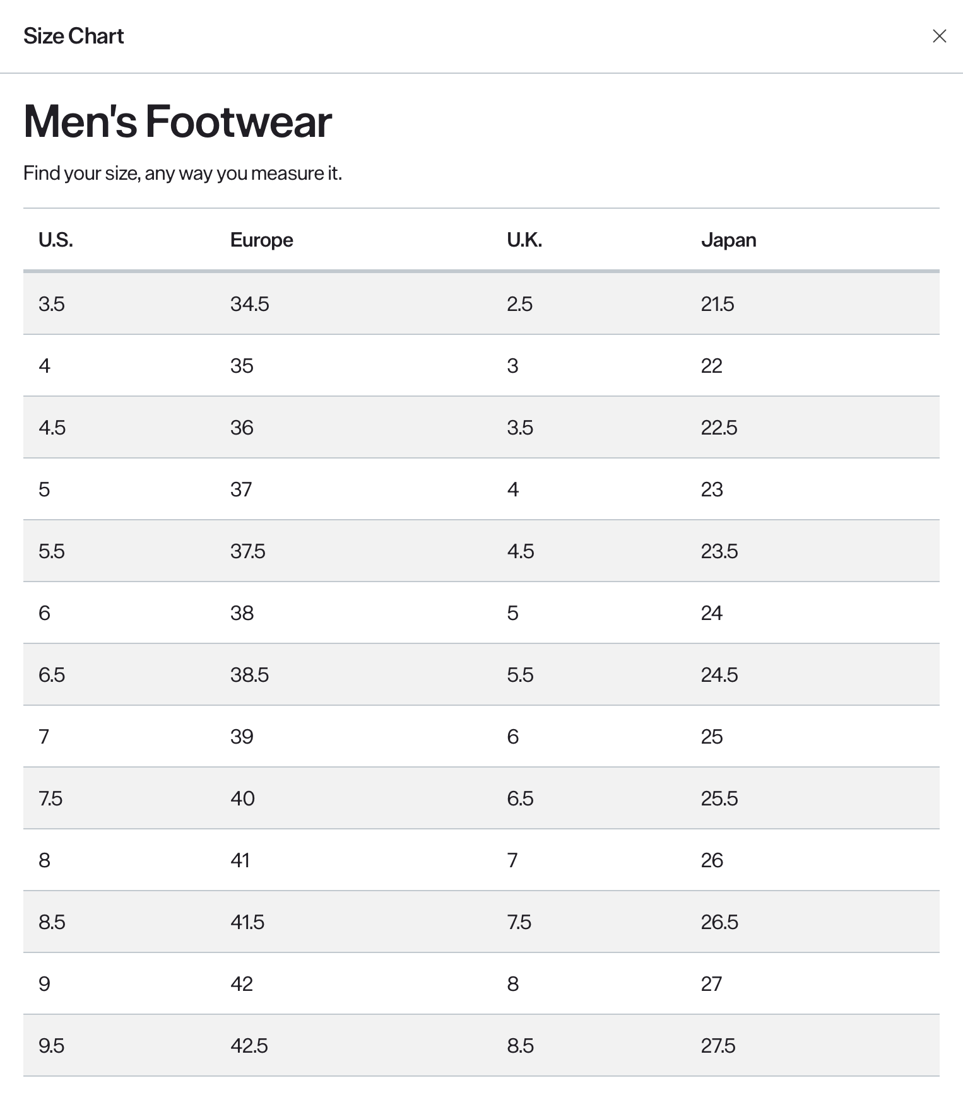Click Europe size 39 cell

pos(242,737)
